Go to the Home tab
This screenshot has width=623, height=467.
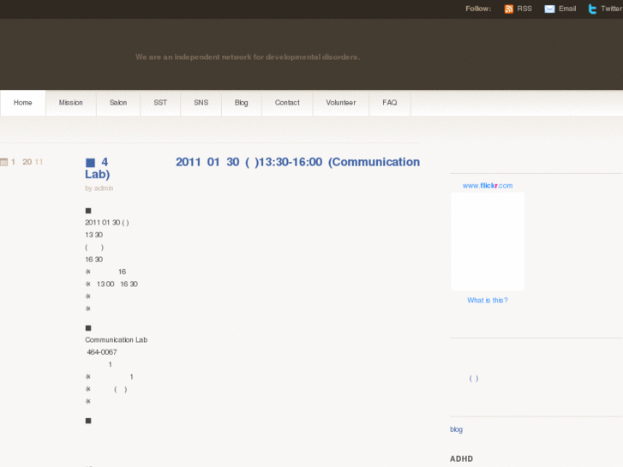[22, 103]
